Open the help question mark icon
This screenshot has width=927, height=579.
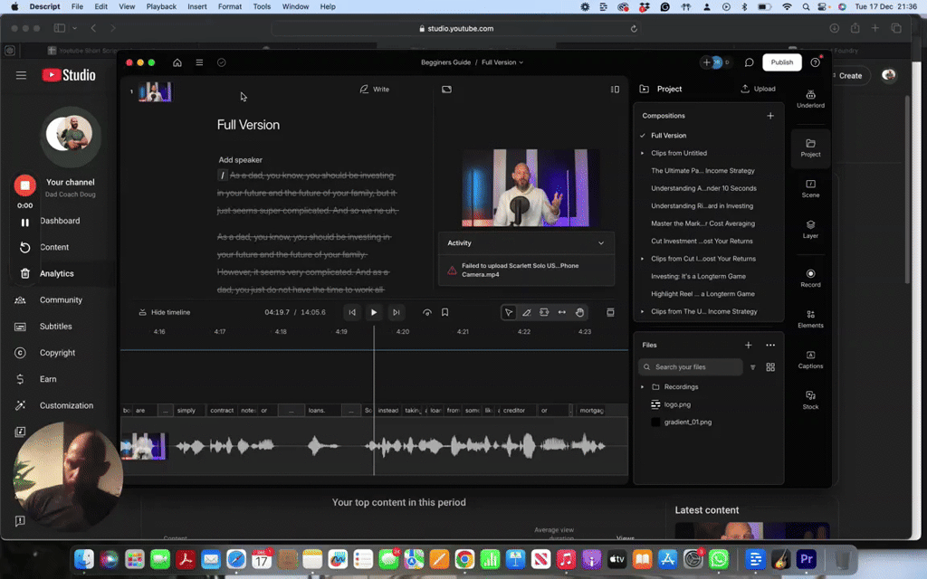816,62
